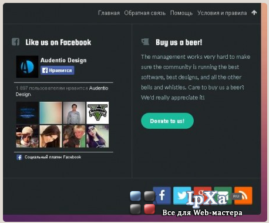Open the GTA V logo fan thumbnail

[x=97, y=113]
